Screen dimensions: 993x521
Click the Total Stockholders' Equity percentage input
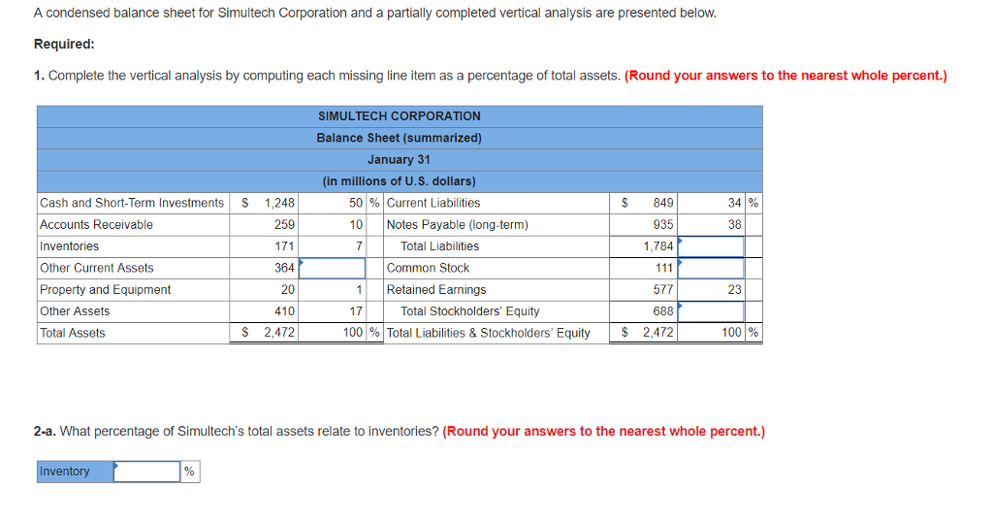click(711, 311)
